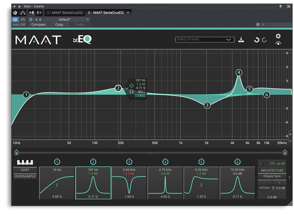Image resolution: width=294 pixels, height=215 pixels.
Task: Click the SORT button
Action: (x=25, y=170)
